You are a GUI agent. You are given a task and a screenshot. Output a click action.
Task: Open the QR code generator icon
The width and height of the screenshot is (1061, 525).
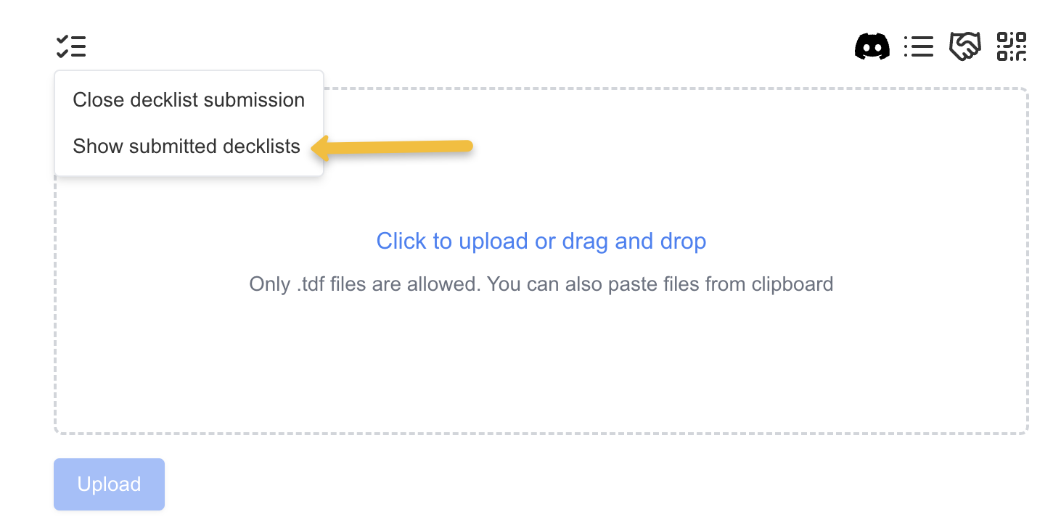(1011, 47)
